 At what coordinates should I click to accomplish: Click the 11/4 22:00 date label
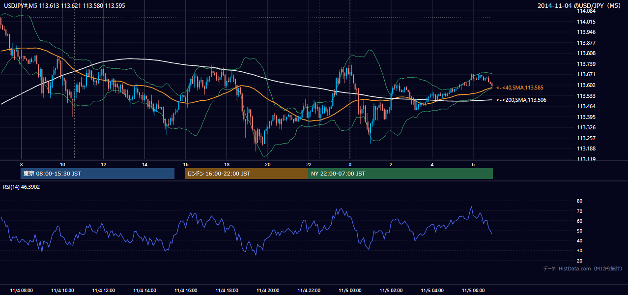coord(309,291)
